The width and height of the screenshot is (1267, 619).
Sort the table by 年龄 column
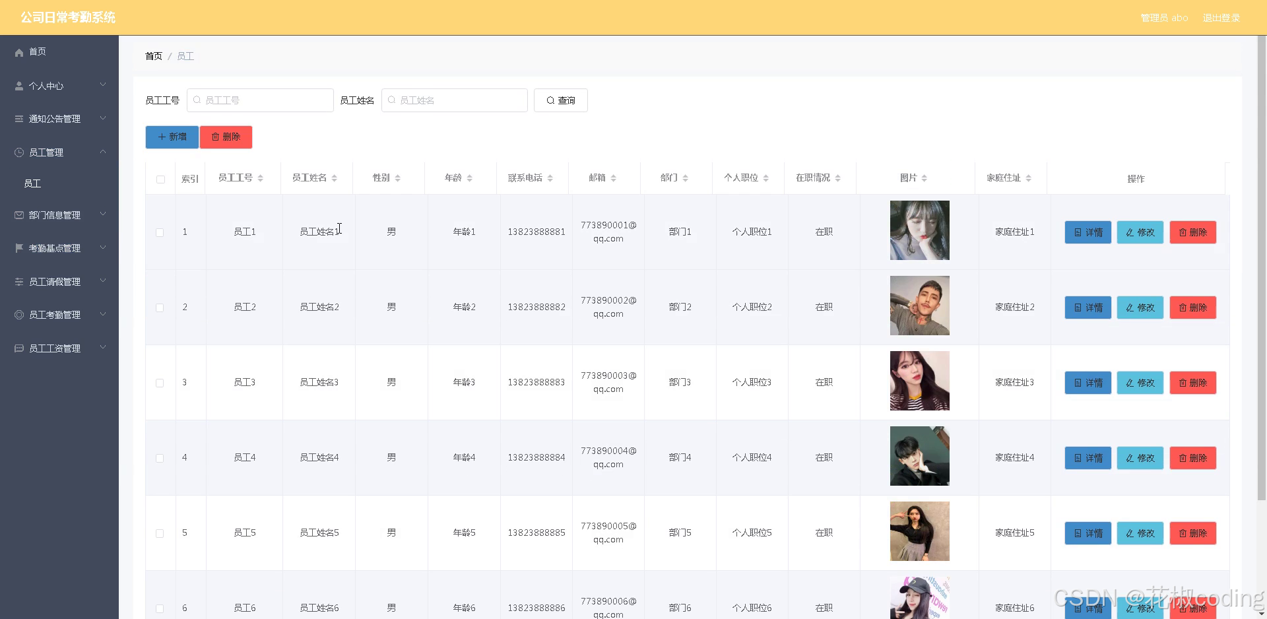[469, 178]
